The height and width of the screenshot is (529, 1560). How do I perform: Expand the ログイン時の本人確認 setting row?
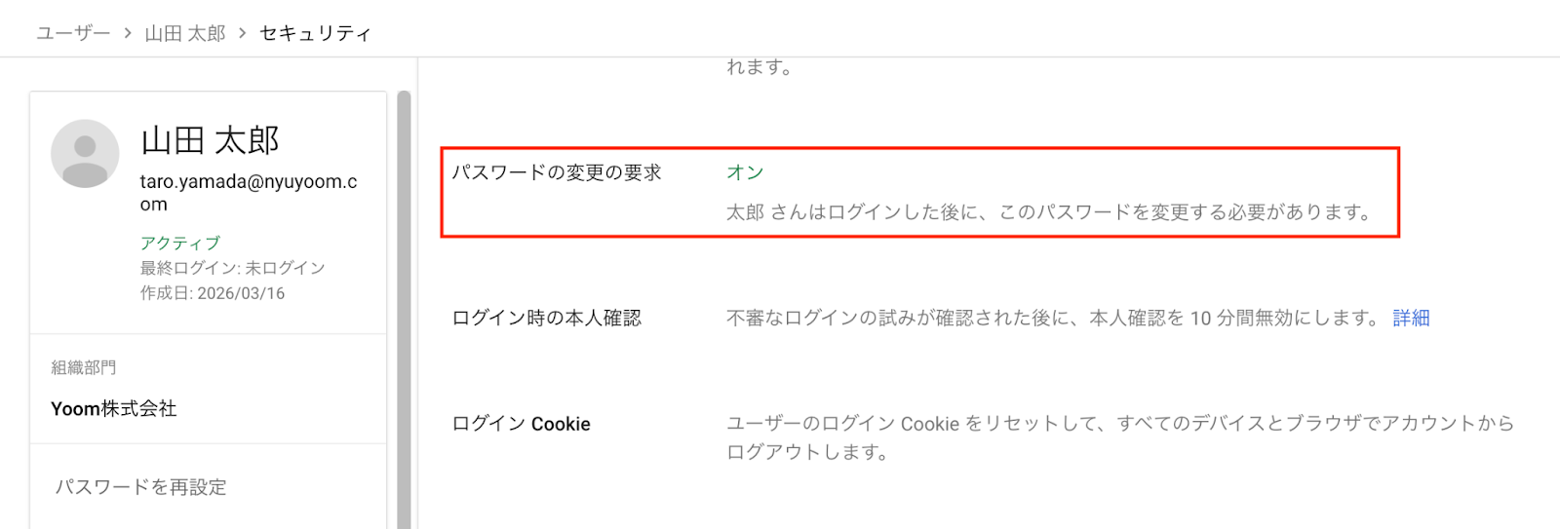pyautogui.click(x=547, y=318)
